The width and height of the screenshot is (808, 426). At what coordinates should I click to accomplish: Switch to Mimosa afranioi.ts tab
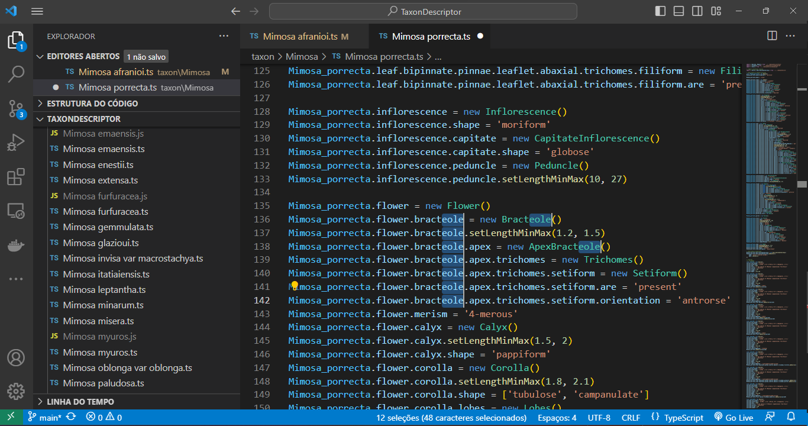(x=300, y=36)
